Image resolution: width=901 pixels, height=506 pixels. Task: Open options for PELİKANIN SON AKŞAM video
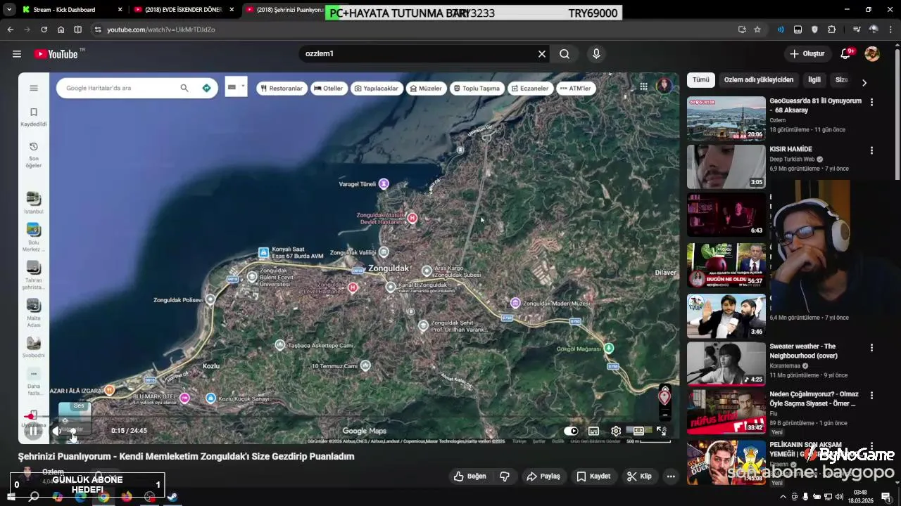click(x=871, y=446)
